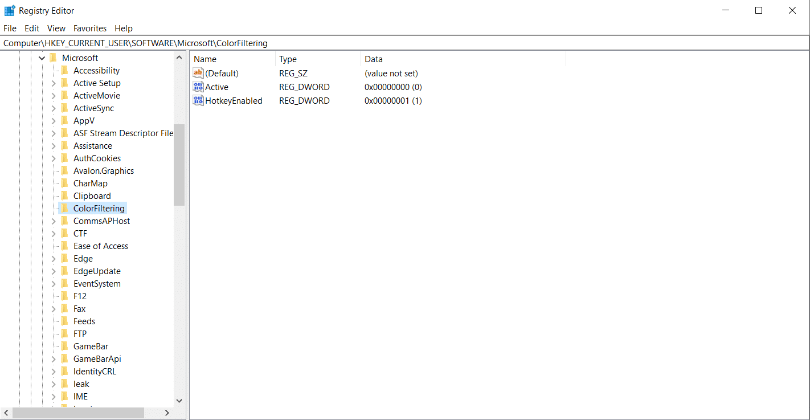Expand the AppV key
This screenshot has width=810, height=420.
(x=54, y=121)
